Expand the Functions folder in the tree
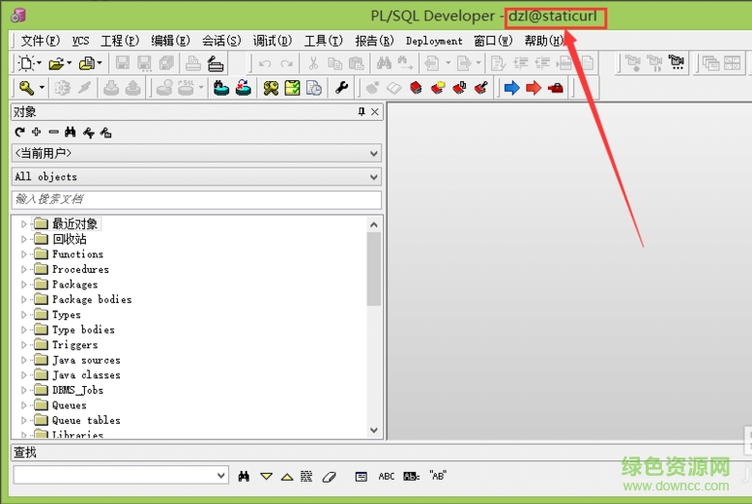Screen dimensions: 752x504 24,254
